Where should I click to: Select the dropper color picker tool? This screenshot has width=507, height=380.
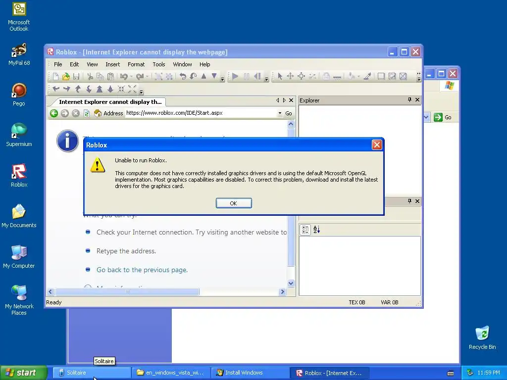(x=367, y=76)
